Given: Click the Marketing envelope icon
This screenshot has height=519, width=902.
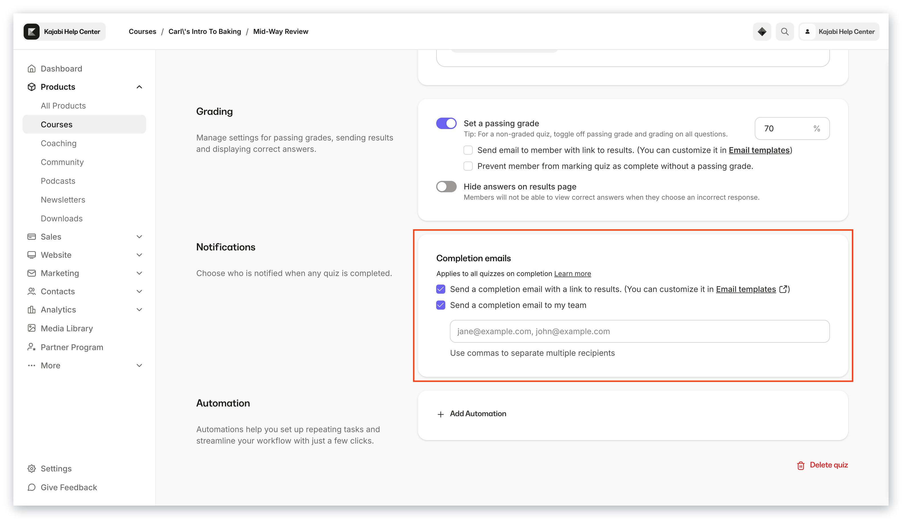Looking at the screenshot, I should (31, 273).
